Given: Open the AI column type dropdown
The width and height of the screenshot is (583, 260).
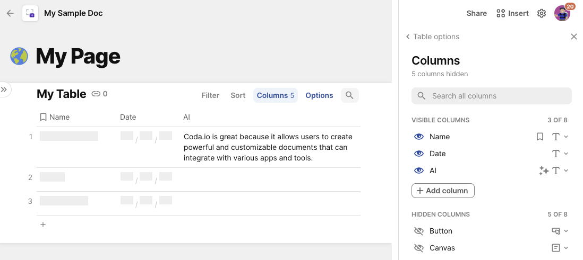Looking at the screenshot, I should point(560,171).
